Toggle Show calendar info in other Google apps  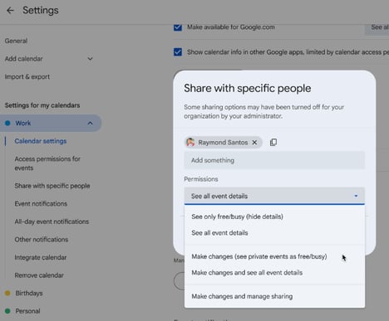(x=178, y=52)
